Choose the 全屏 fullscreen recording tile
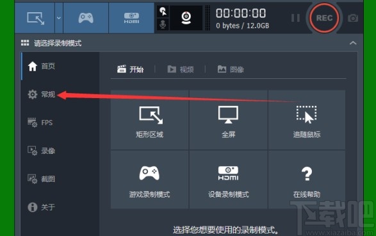The image size is (376, 236). pyautogui.click(x=228, y=120)
